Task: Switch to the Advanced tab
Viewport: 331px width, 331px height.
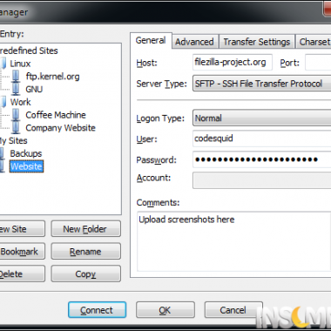Action: pos(194,42)
